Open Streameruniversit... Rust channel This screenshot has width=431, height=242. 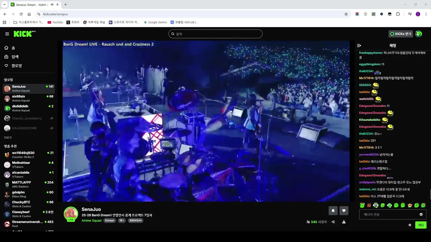click(29, 224)
